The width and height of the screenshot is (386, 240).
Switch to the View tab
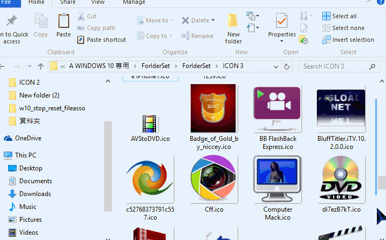[x=98, y=3]
